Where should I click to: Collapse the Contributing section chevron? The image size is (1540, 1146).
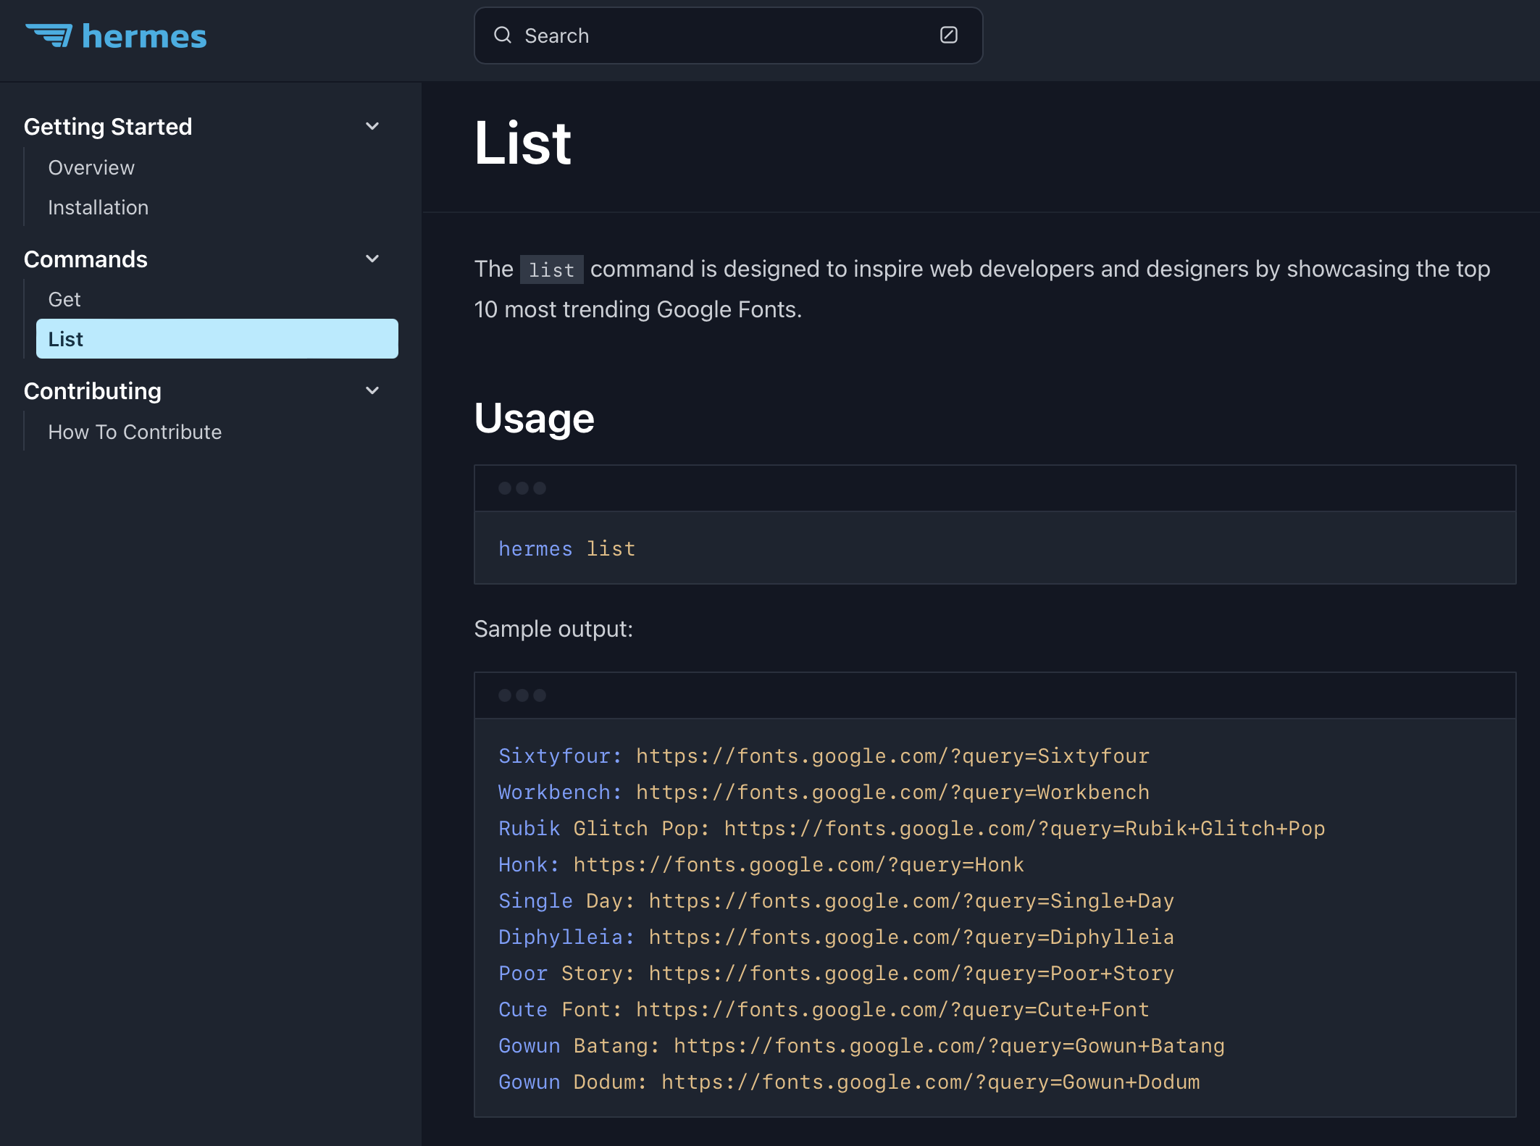coord(372,390)
